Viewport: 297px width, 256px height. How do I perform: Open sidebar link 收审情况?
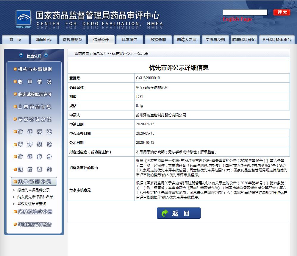click(35, 82)
